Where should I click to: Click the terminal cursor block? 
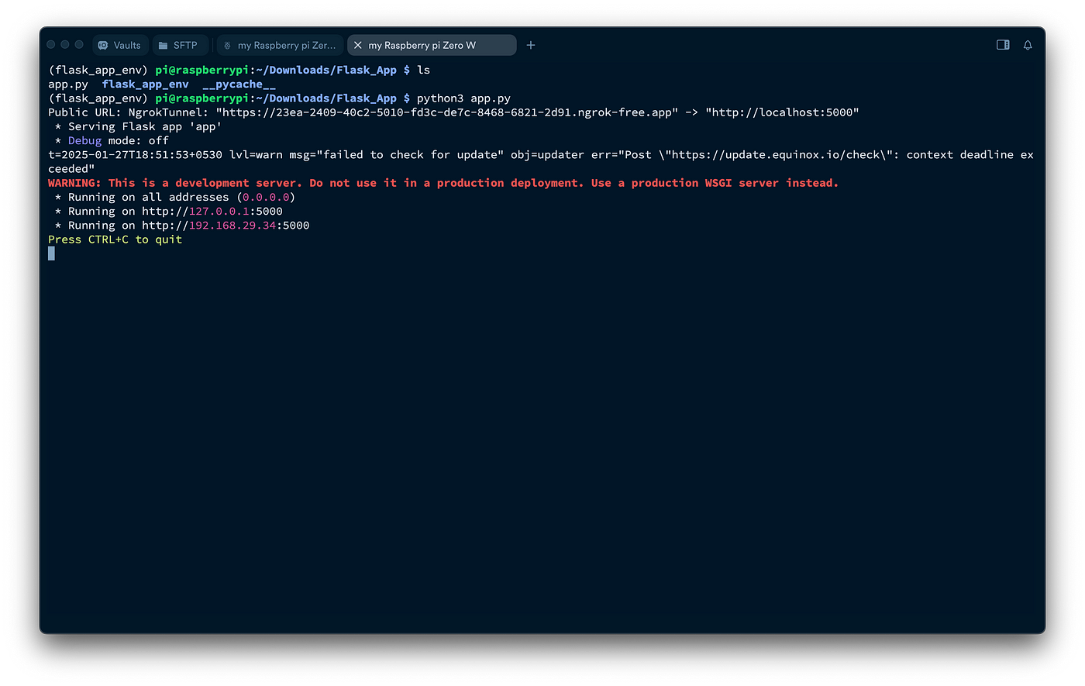51,253
